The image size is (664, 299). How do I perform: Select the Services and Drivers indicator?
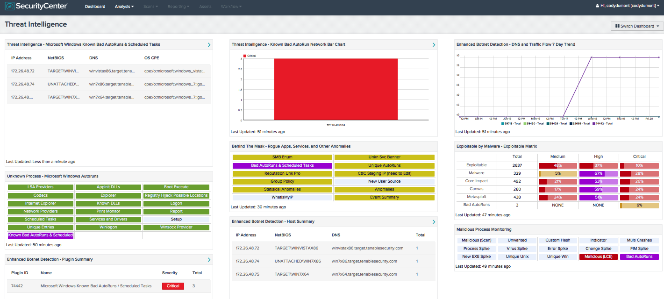click(108, 219)
